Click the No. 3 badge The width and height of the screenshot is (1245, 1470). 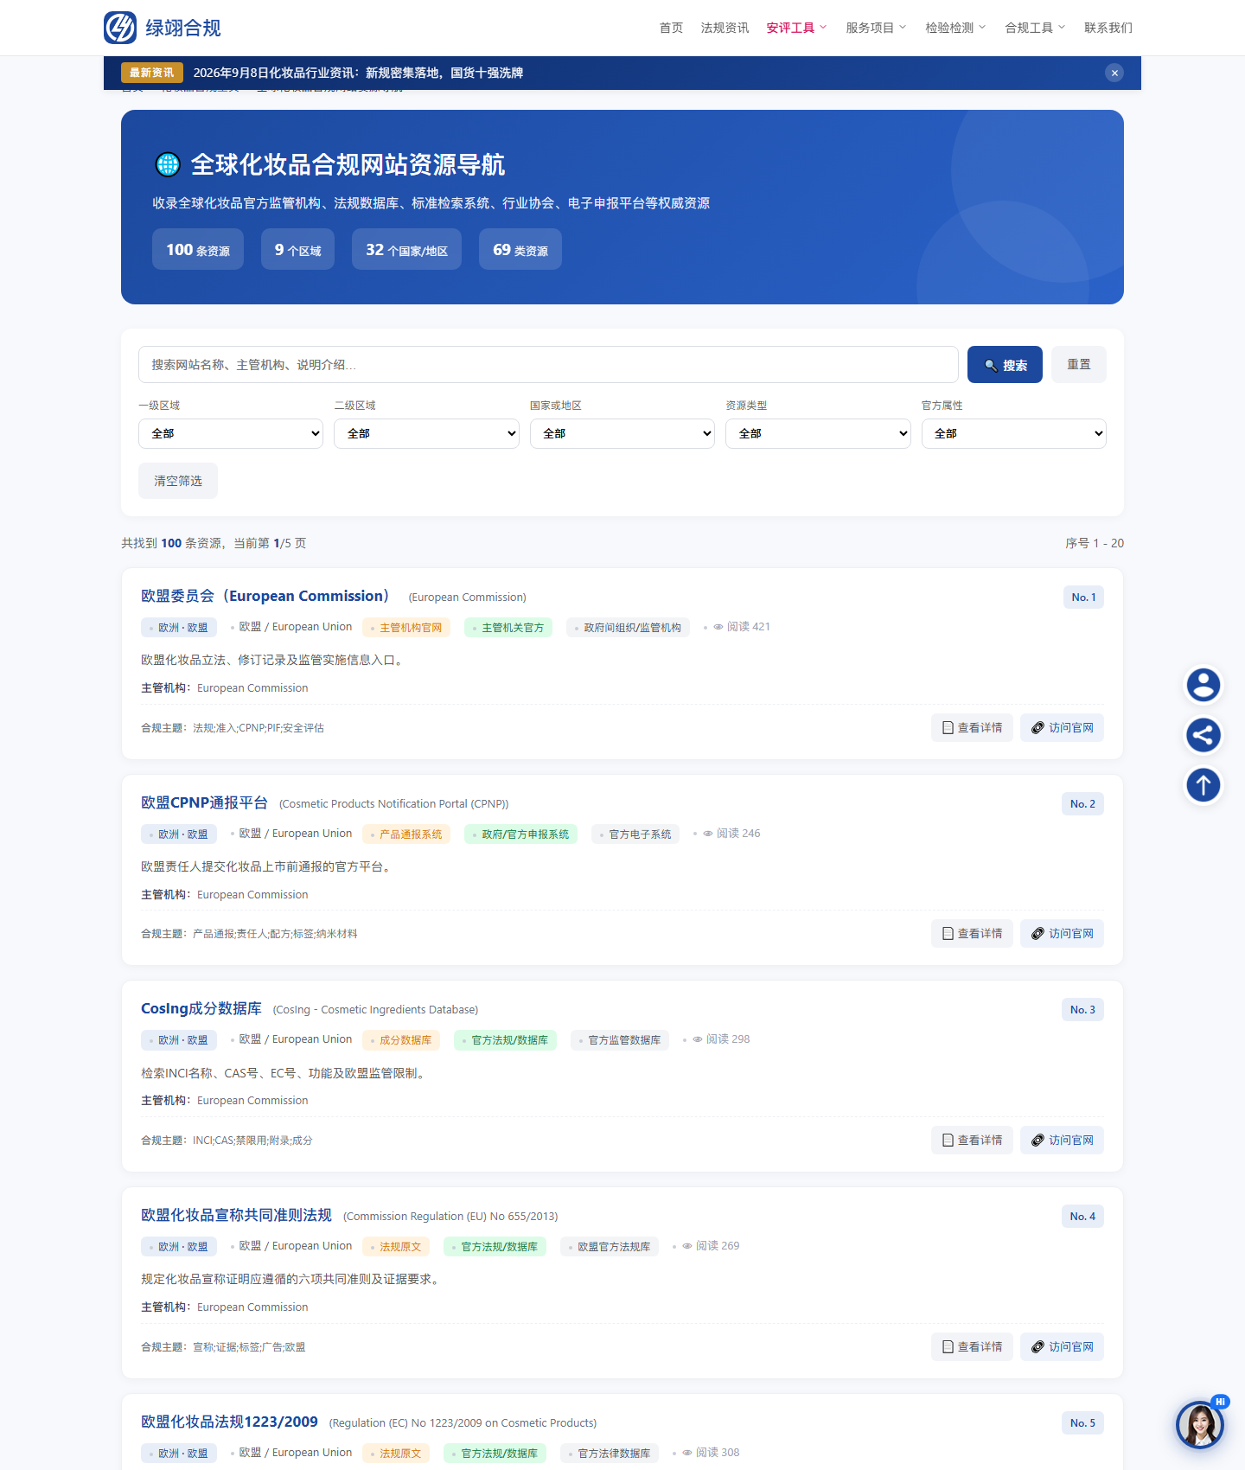[x=1082, y=1010]
